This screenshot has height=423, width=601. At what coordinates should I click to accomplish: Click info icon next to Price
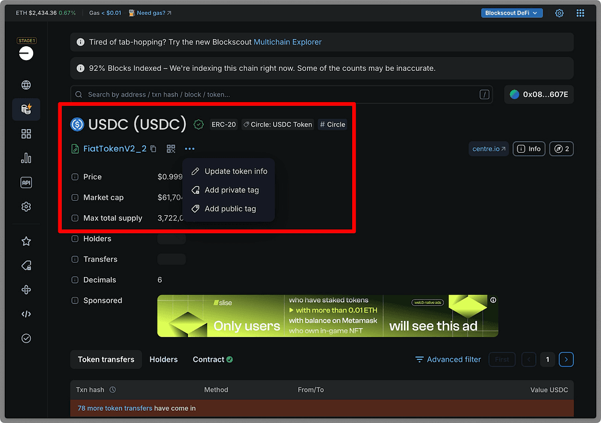tap(75, 177)
